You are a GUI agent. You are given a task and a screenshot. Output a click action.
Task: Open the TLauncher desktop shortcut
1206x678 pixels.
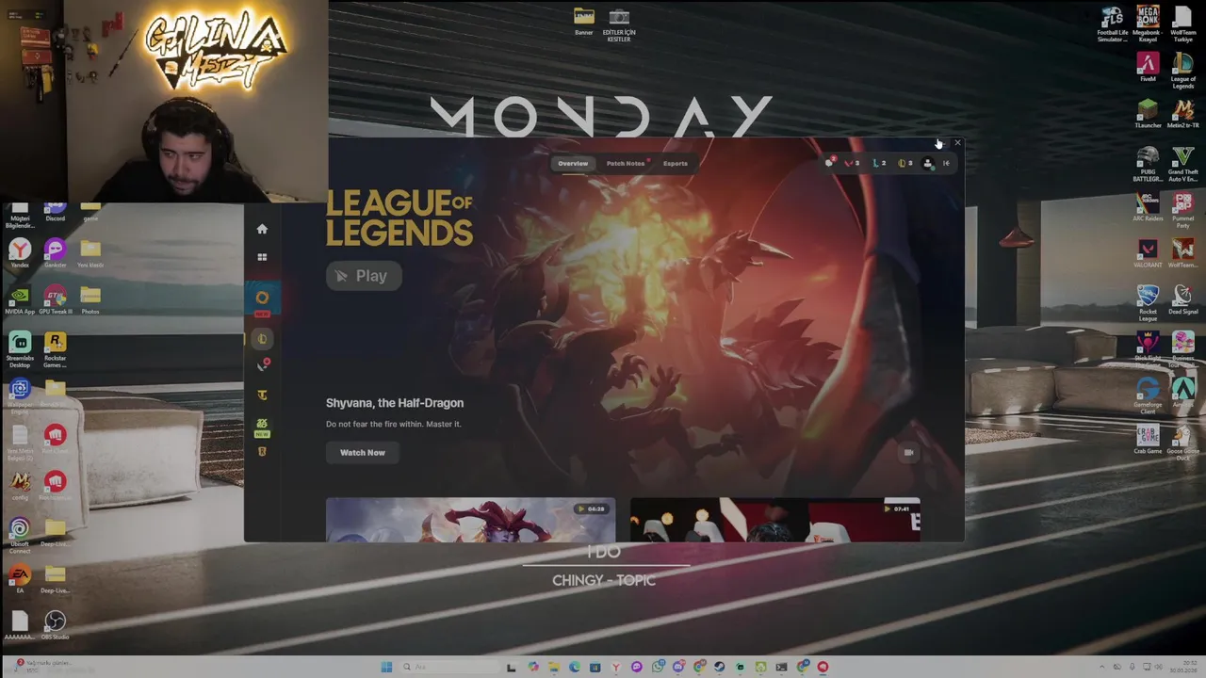click(x=1148, y=113)
